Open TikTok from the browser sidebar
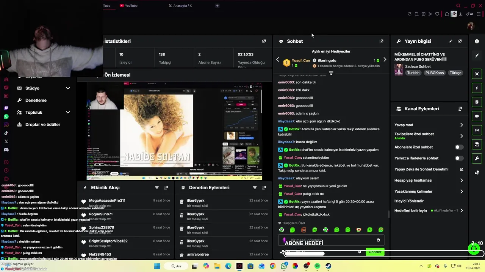 6,133
